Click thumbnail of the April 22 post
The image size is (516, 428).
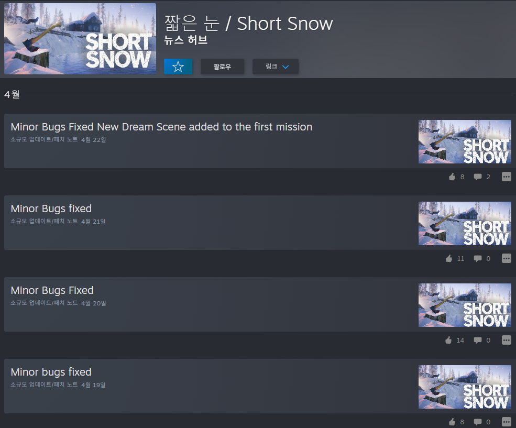pyautogui.click(x=465, y=141)
